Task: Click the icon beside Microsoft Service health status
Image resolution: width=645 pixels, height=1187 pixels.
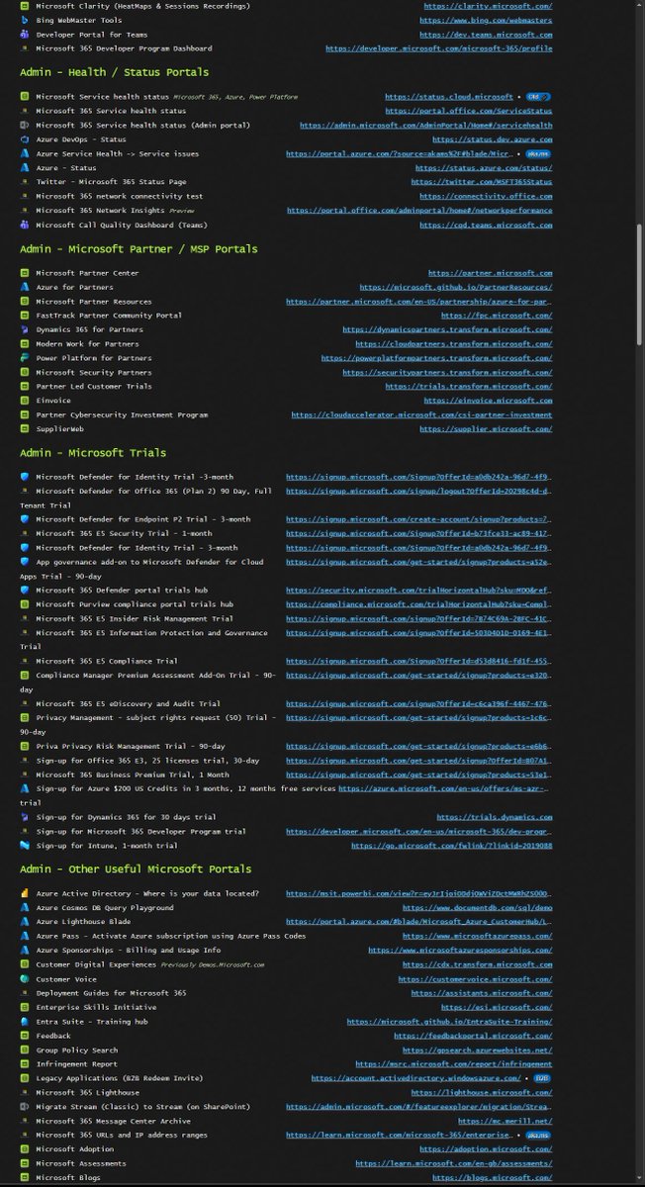Action: point(26,97)
